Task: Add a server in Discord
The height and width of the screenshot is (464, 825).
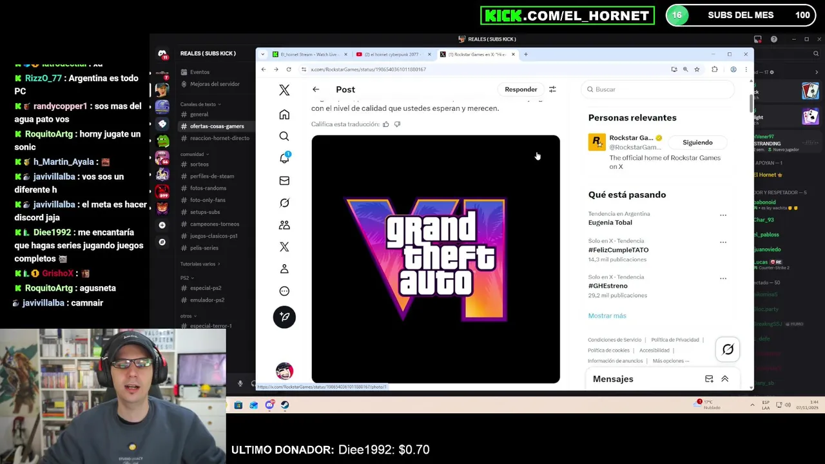Action: 162,225
